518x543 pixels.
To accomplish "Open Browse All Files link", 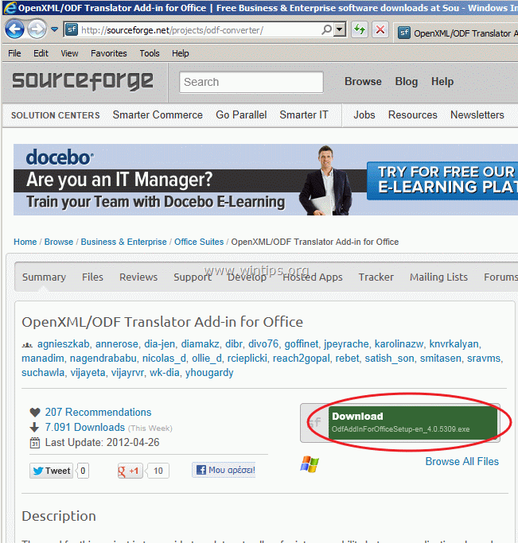I will 462,462.
